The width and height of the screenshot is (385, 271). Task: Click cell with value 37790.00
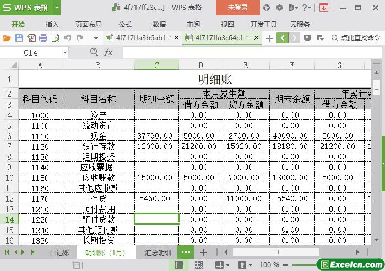point(156,136)
